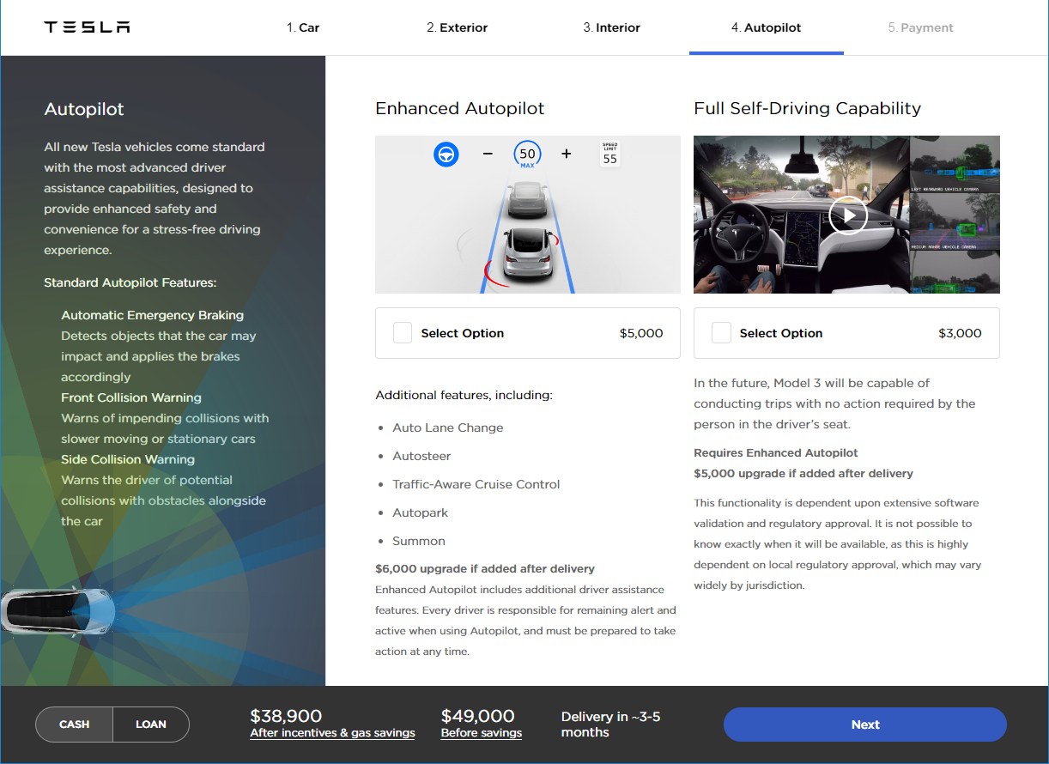The image size is (1049, 764).
Task: Click the Traffic-Aware Cruise Control item
Action: (476, 484)
